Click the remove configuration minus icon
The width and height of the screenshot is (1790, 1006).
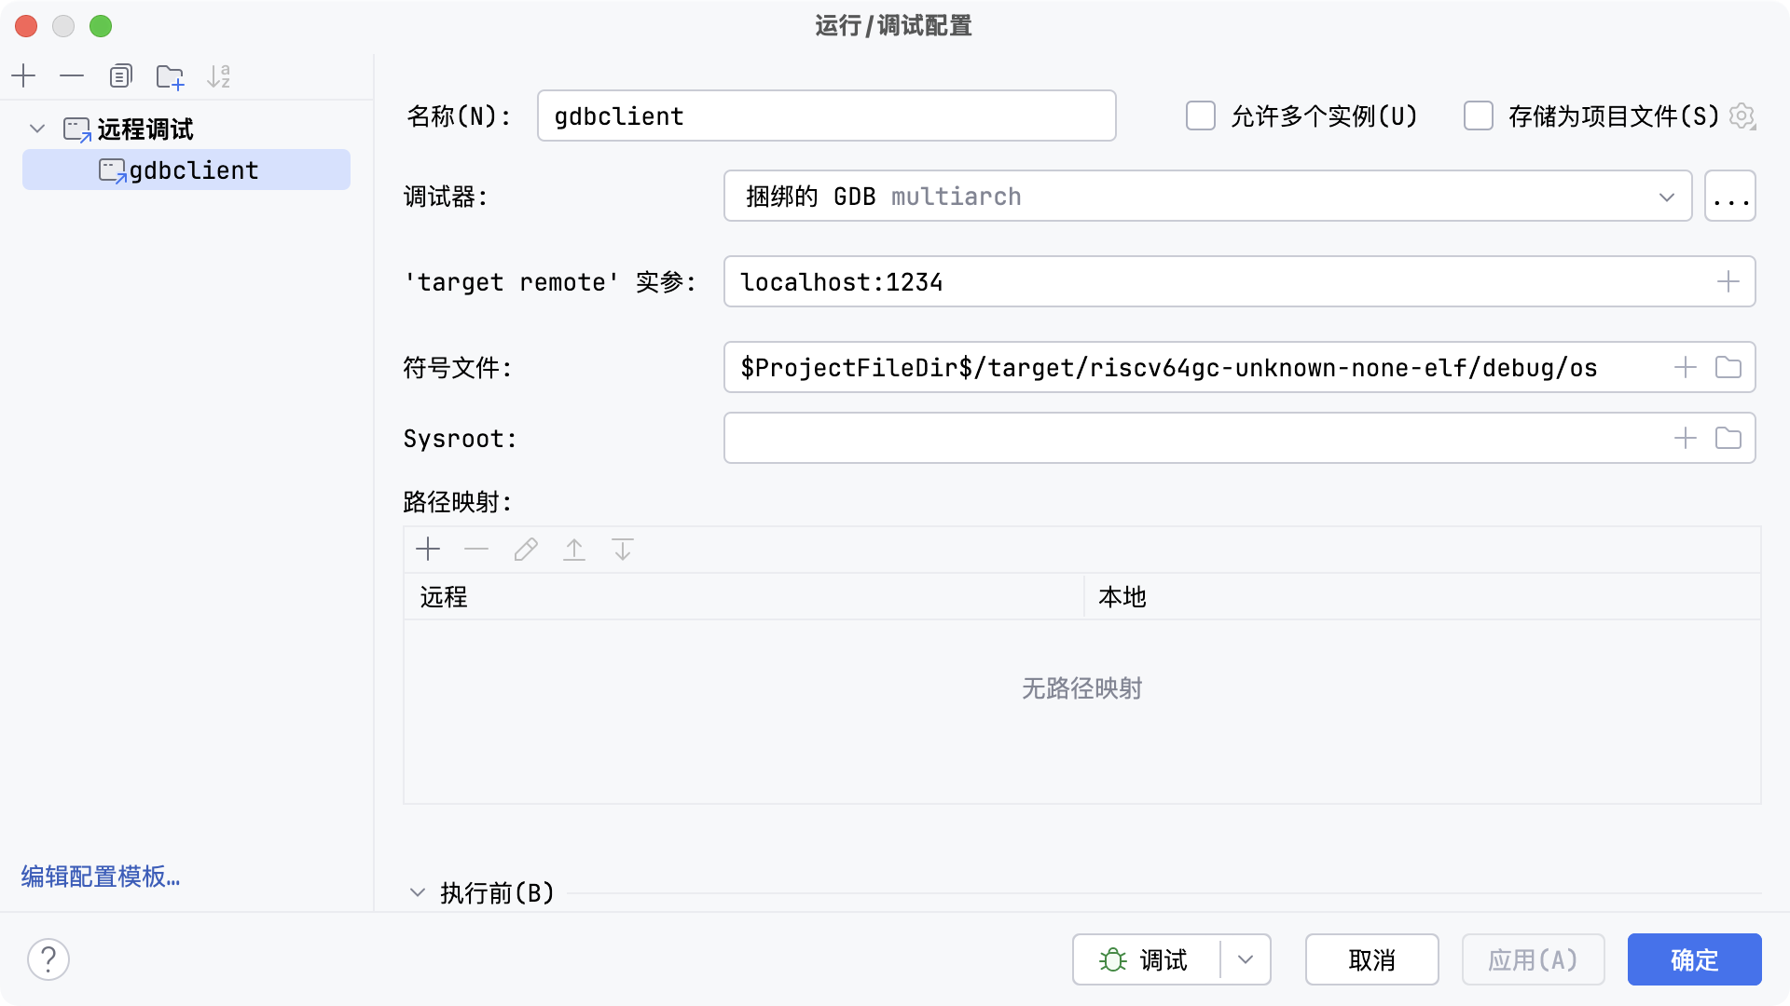[x=72, y=75]
